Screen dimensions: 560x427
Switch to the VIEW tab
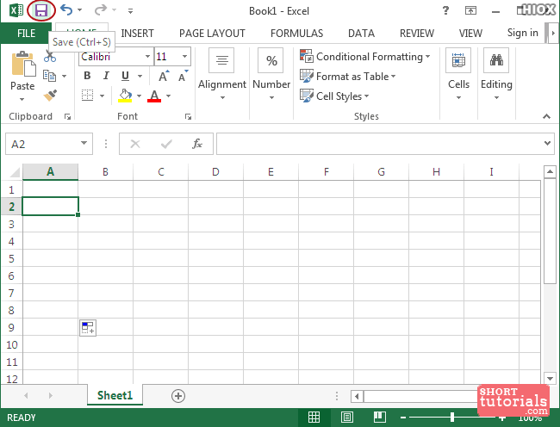(x=470, y=34)
